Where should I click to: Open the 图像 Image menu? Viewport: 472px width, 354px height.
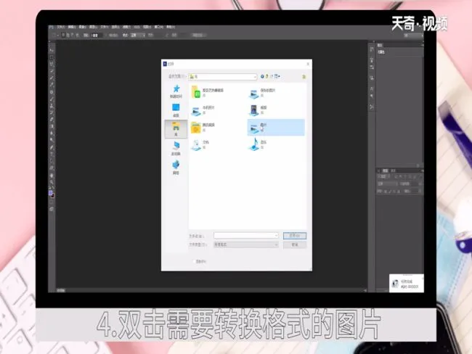pos(82,27)
